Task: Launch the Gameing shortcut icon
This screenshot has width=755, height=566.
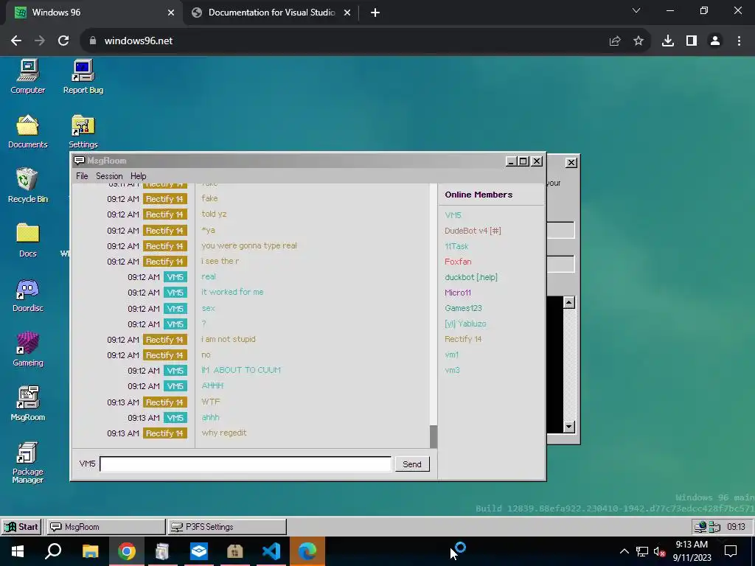Action: (28, 349)
